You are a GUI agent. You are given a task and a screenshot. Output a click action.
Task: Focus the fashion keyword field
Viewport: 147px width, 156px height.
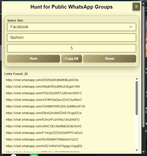pyautogui.click(x=72, y=38)
